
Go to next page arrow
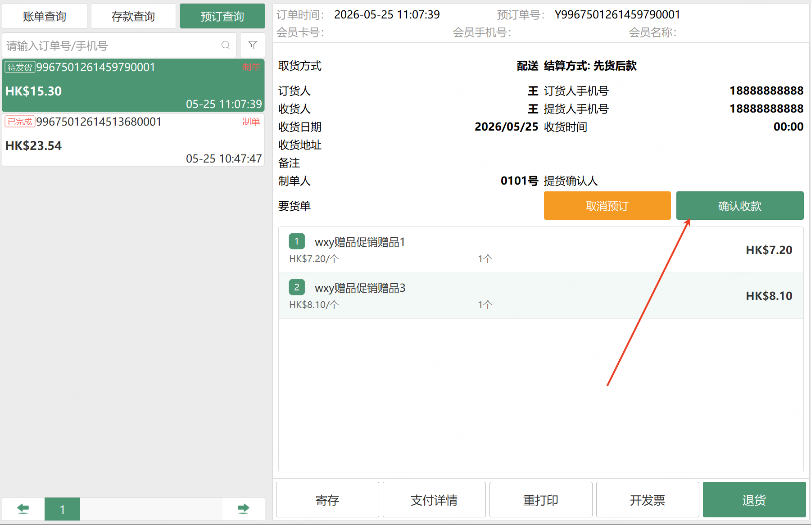(243, 509)
